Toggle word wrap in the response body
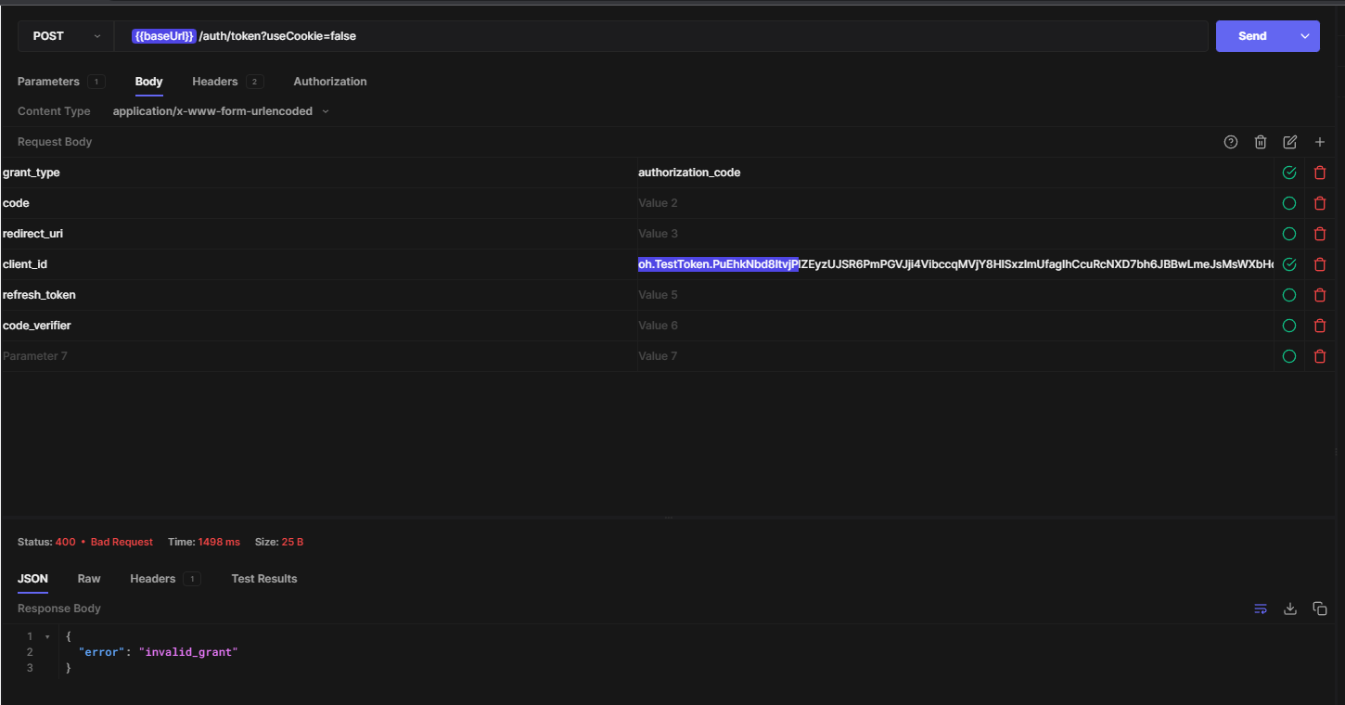1345x705 pixels. coord(1261,609)
